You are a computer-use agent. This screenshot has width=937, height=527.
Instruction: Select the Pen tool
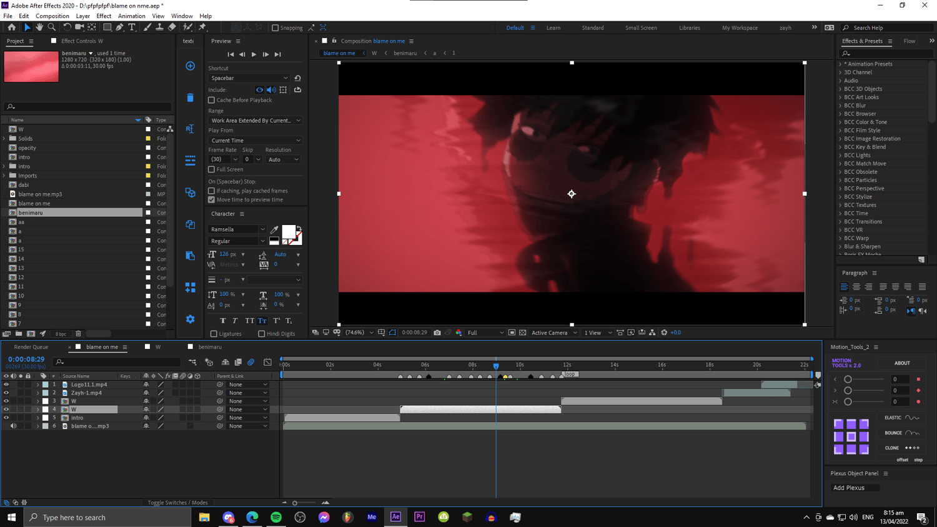pos(119,28)
